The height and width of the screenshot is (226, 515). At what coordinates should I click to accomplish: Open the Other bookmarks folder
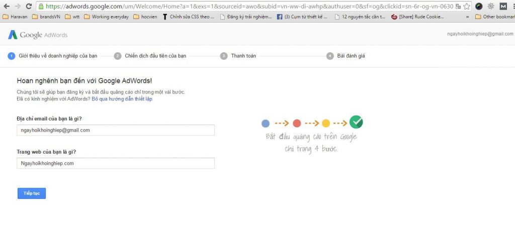[495, 17]
